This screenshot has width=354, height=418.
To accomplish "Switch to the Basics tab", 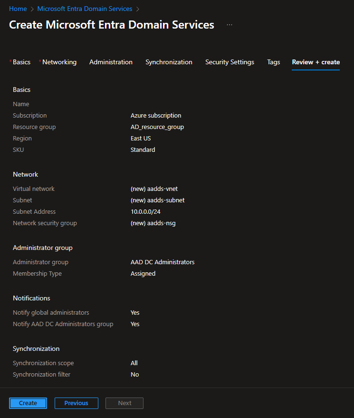I will [21, 62].
